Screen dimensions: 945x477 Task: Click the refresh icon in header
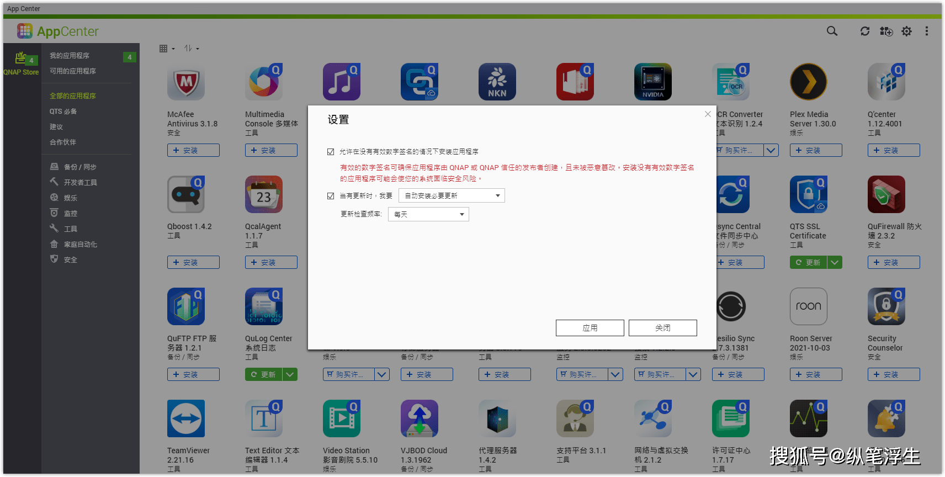point(865,31)
